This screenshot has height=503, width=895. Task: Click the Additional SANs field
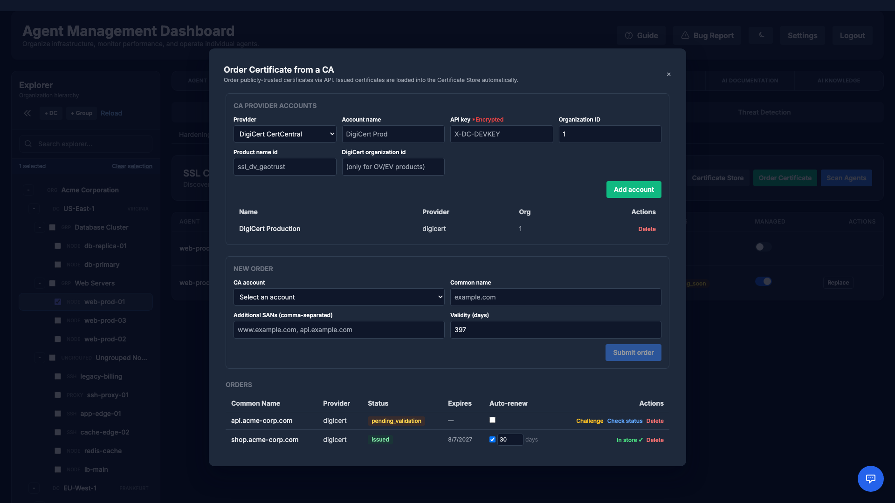click(x=339, y=330)
